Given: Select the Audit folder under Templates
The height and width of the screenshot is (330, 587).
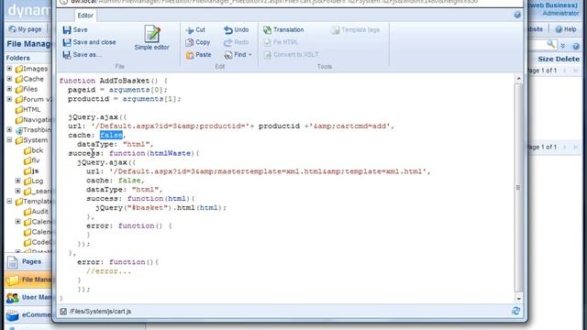Looking at the screenshot, I should (36, 212).
